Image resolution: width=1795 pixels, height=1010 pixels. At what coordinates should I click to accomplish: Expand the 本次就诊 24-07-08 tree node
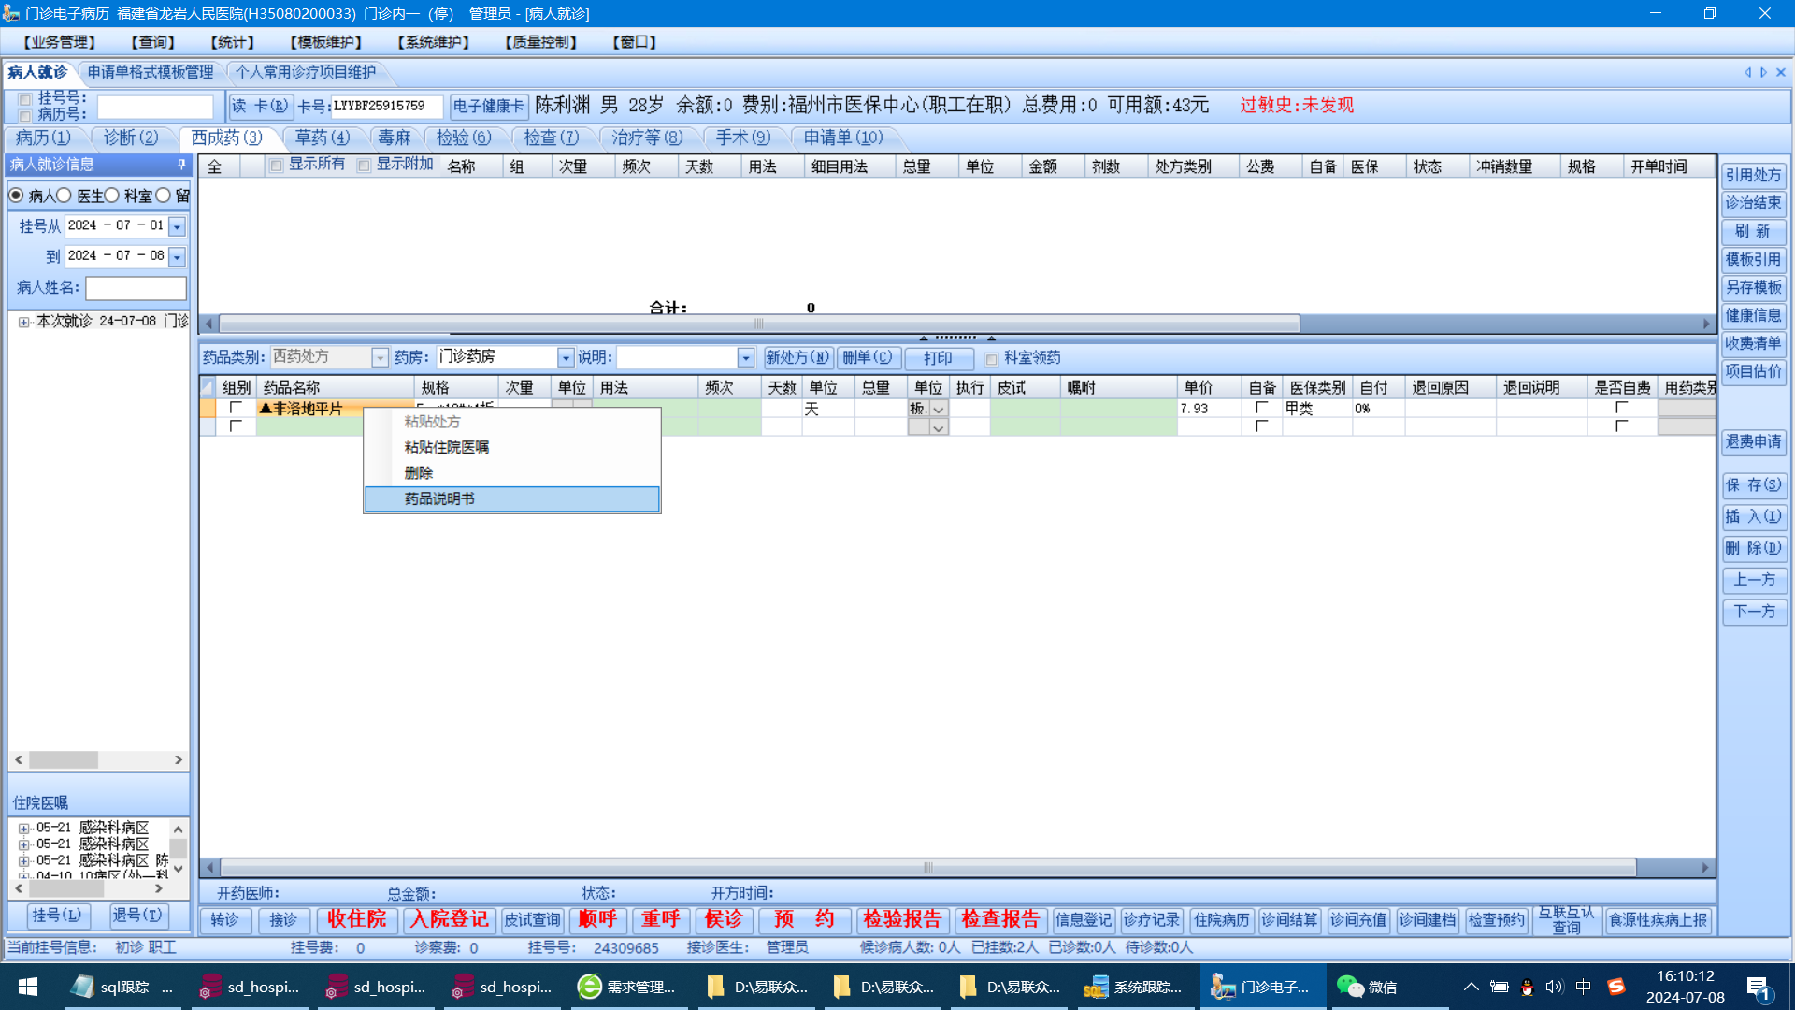pyautogui.click(x=23, y=322)
